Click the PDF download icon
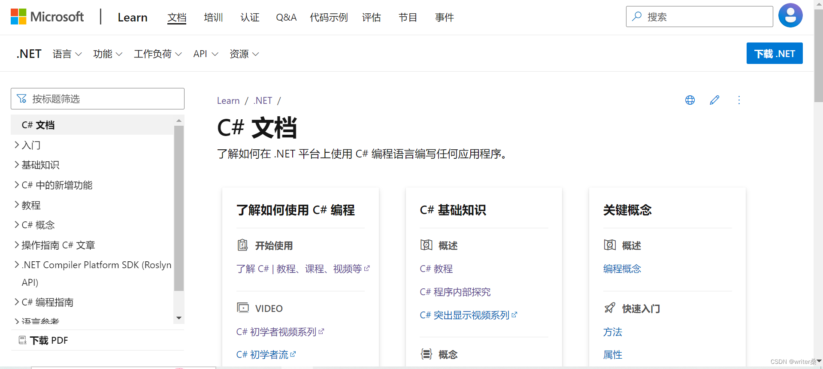Viewport: 823px width, 369px height. [x=22, y=340]
